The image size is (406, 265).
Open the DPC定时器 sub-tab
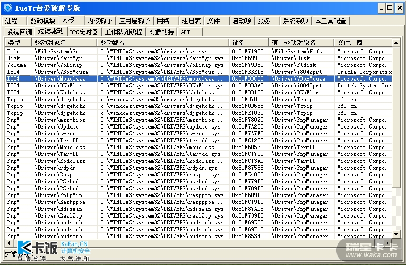coord(84,32)
